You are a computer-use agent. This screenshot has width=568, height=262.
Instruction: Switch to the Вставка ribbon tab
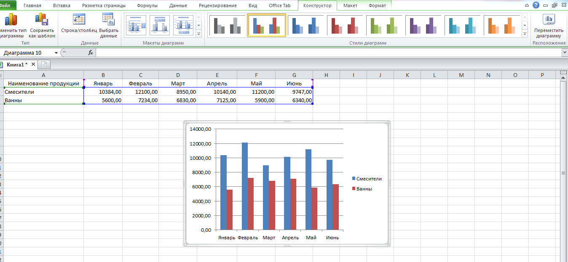point(62,5)
